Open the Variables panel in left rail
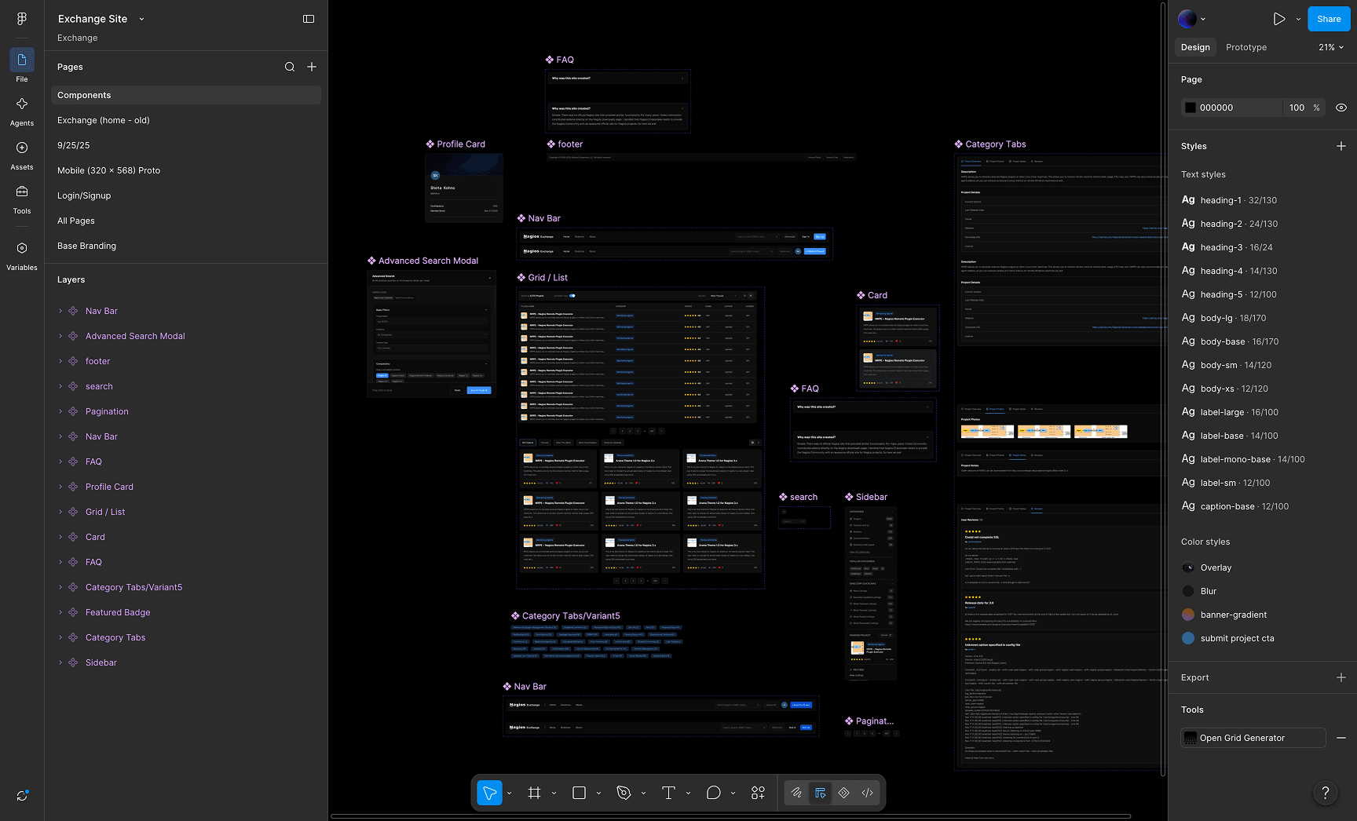This screenshot has width=1357, height=821. pos(22,255)
